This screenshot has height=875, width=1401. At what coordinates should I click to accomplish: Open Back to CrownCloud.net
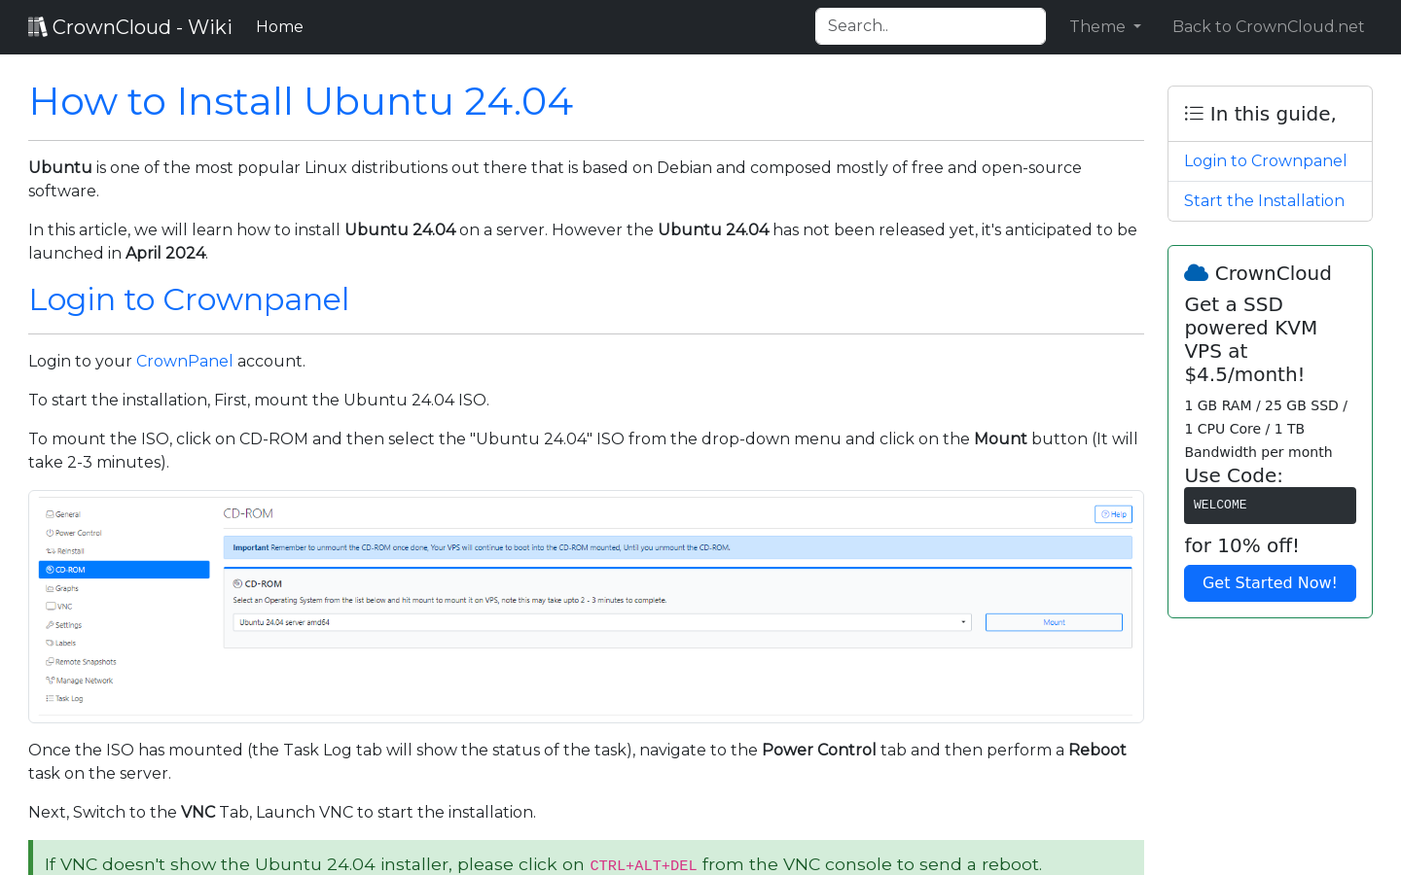[1268, 26]
